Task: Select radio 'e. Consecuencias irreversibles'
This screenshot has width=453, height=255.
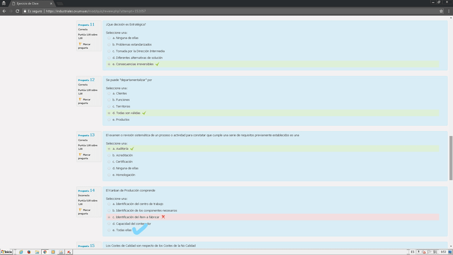Action: (109, 64)
